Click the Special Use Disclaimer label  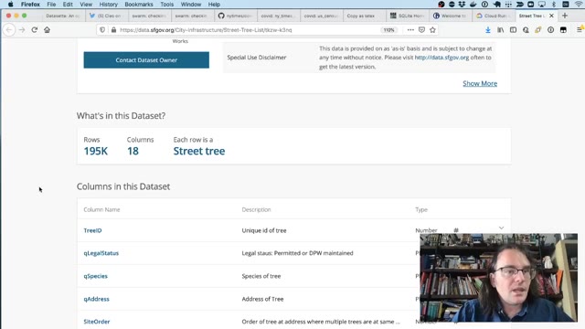[257, 58]
